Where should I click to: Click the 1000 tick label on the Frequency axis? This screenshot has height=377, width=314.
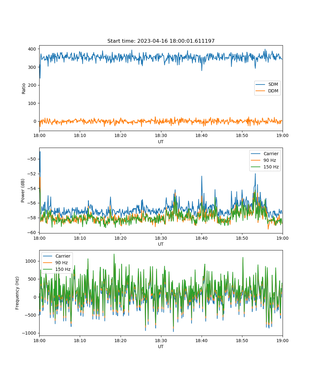click(x=31, y=261)
